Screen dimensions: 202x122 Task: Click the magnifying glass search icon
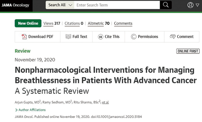(x=166, y=5)
